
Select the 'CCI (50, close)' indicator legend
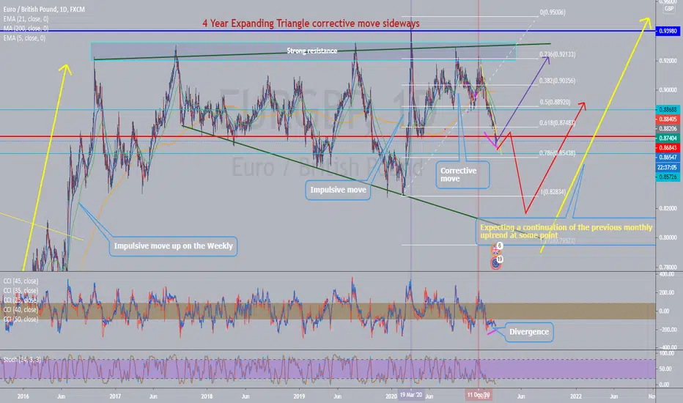(x=21, y=319)
